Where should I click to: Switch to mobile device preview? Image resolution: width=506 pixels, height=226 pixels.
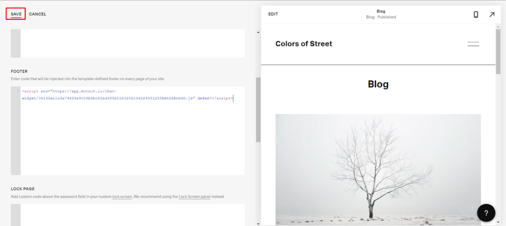click(x=476, y=14)
